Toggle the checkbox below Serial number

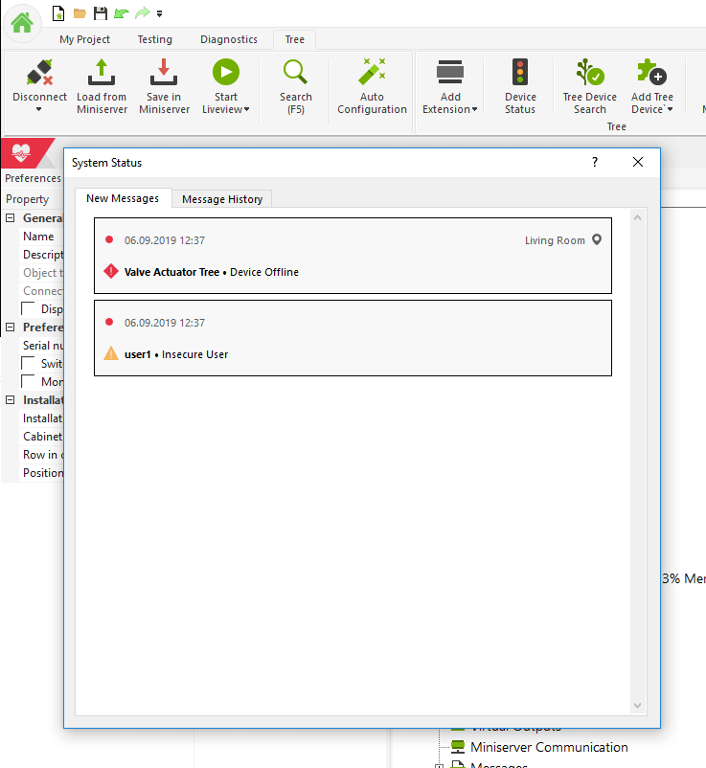(29, 364)
